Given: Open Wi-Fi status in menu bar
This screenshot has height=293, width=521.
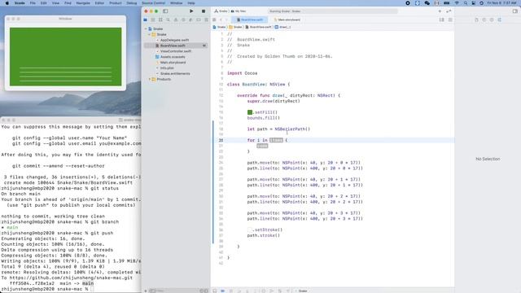Looking at the screenshot, I should click(457, 3).
